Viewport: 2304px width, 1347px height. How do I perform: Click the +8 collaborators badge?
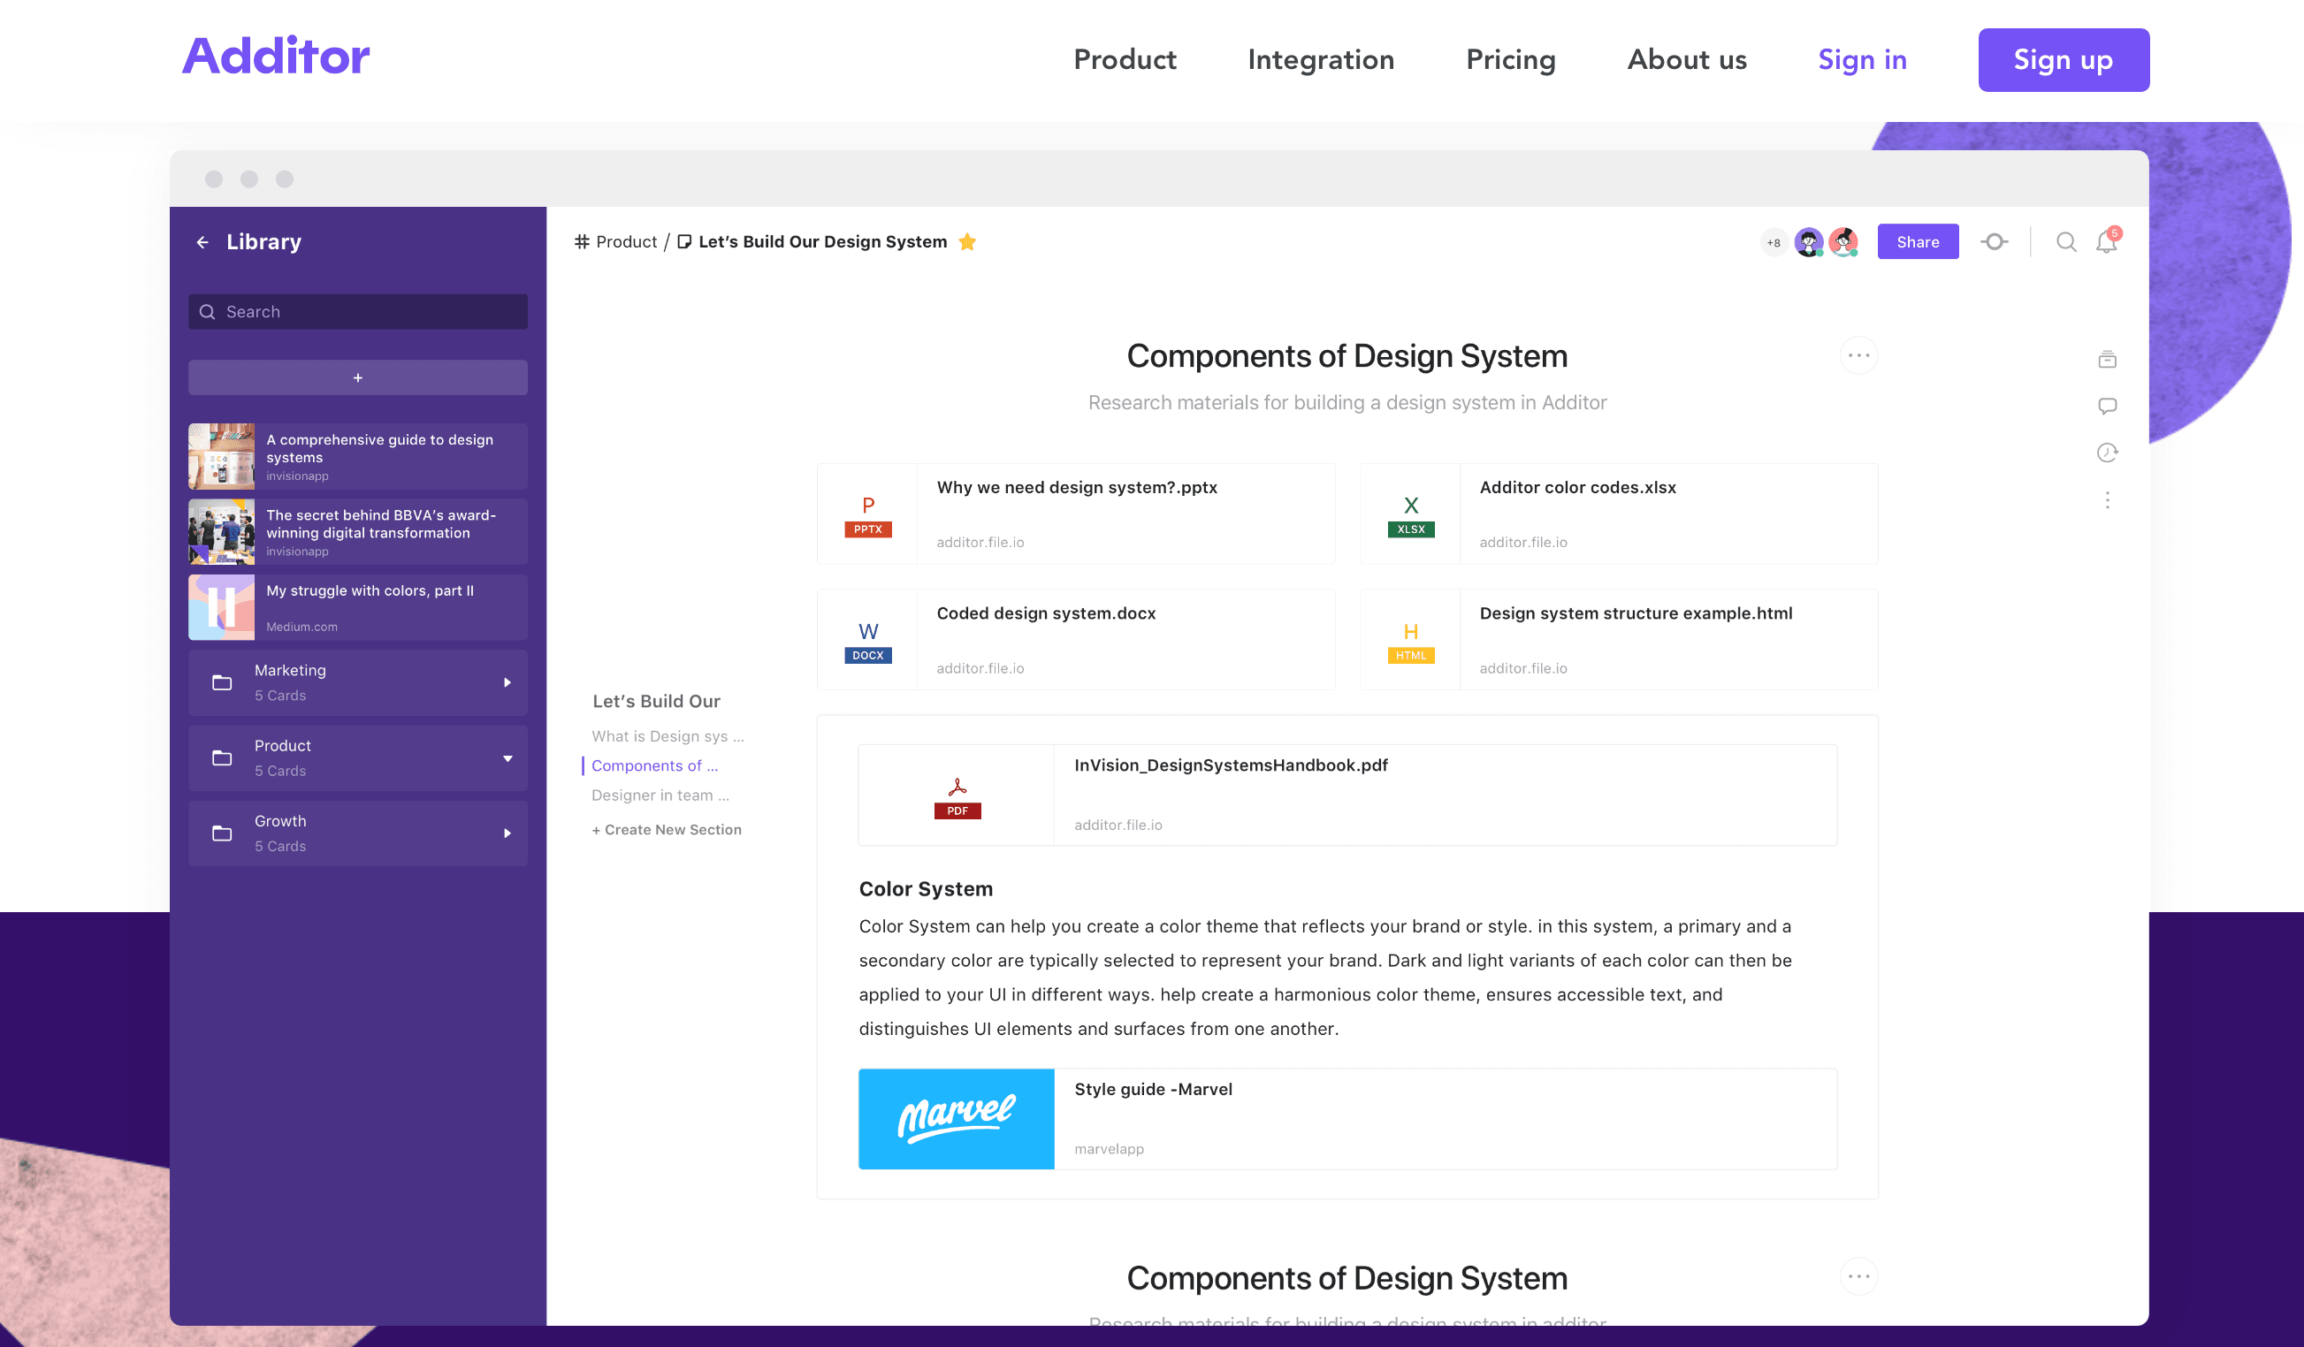1773,243
